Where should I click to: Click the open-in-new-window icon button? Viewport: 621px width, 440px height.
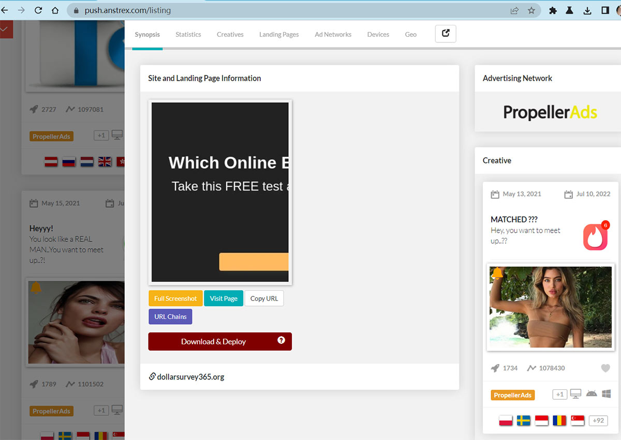[x=446, y=34]
